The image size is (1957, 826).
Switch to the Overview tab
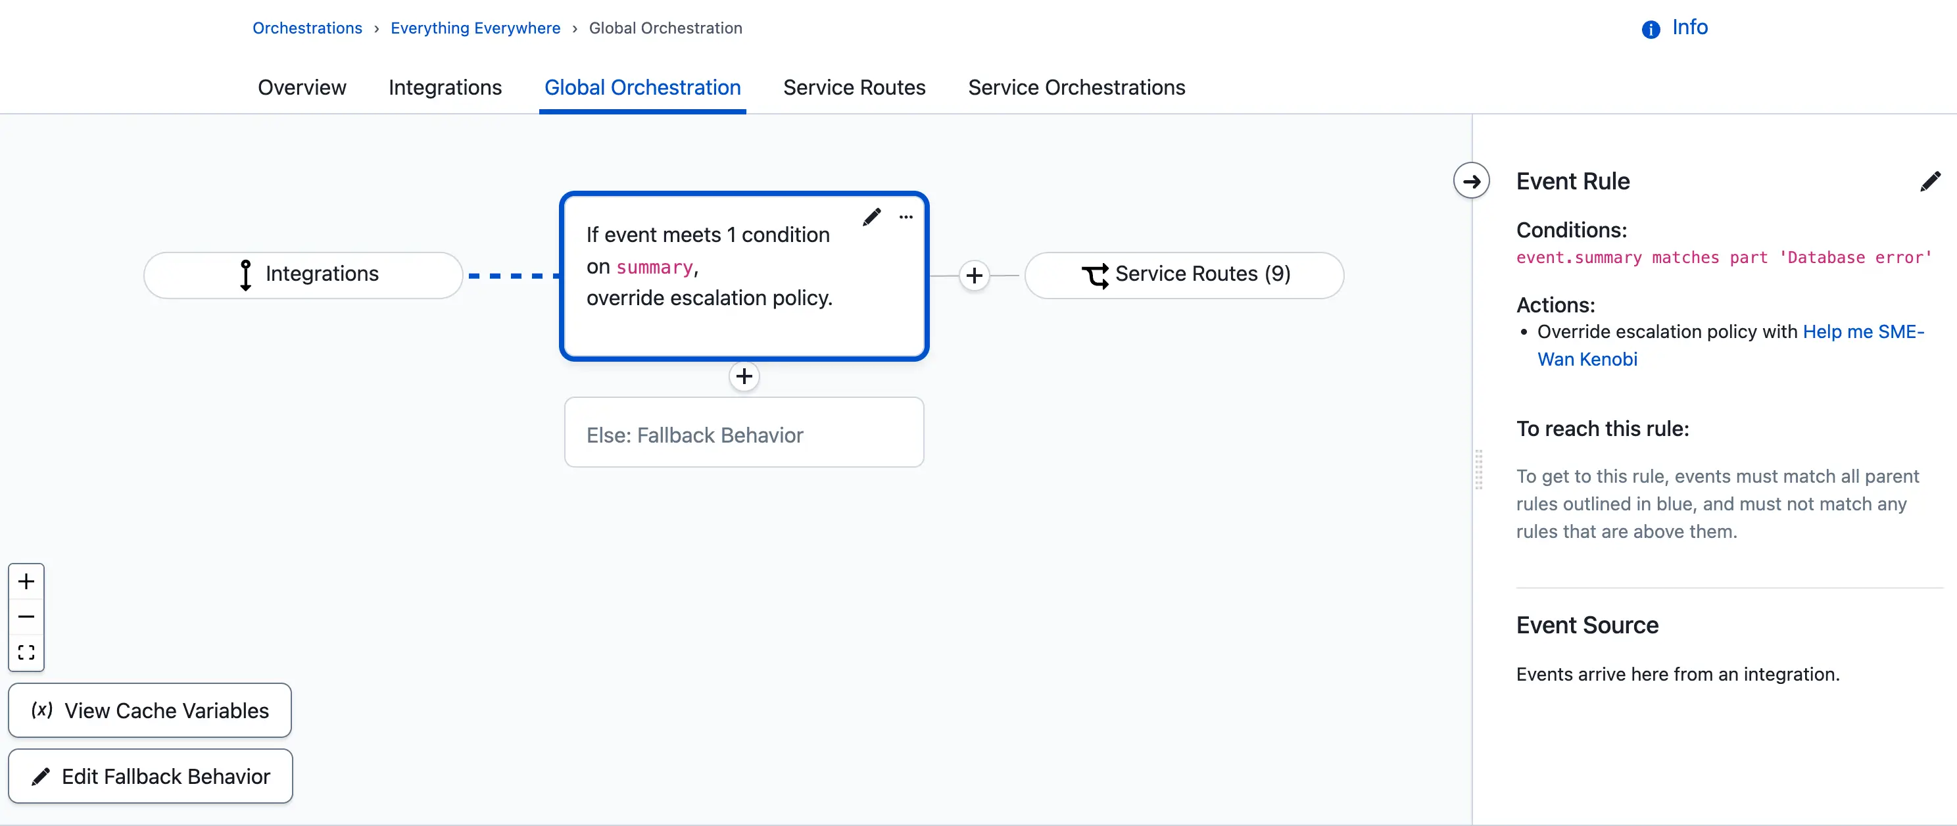[302, 87]
